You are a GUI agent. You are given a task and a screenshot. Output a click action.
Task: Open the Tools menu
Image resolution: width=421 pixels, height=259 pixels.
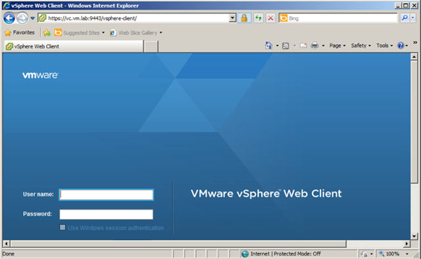tap(384, 45)
